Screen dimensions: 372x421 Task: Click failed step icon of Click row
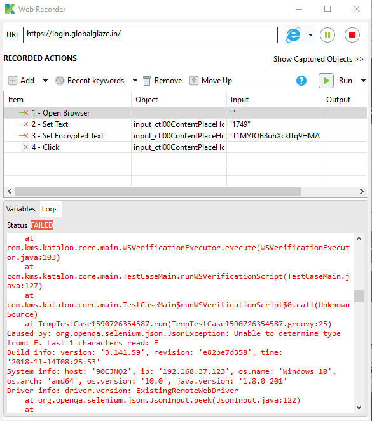point(24,147)
